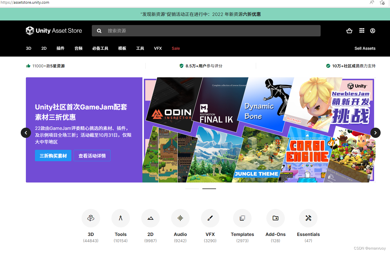
Task: Select the second carousel slide indicator
Action: (209, 189)
